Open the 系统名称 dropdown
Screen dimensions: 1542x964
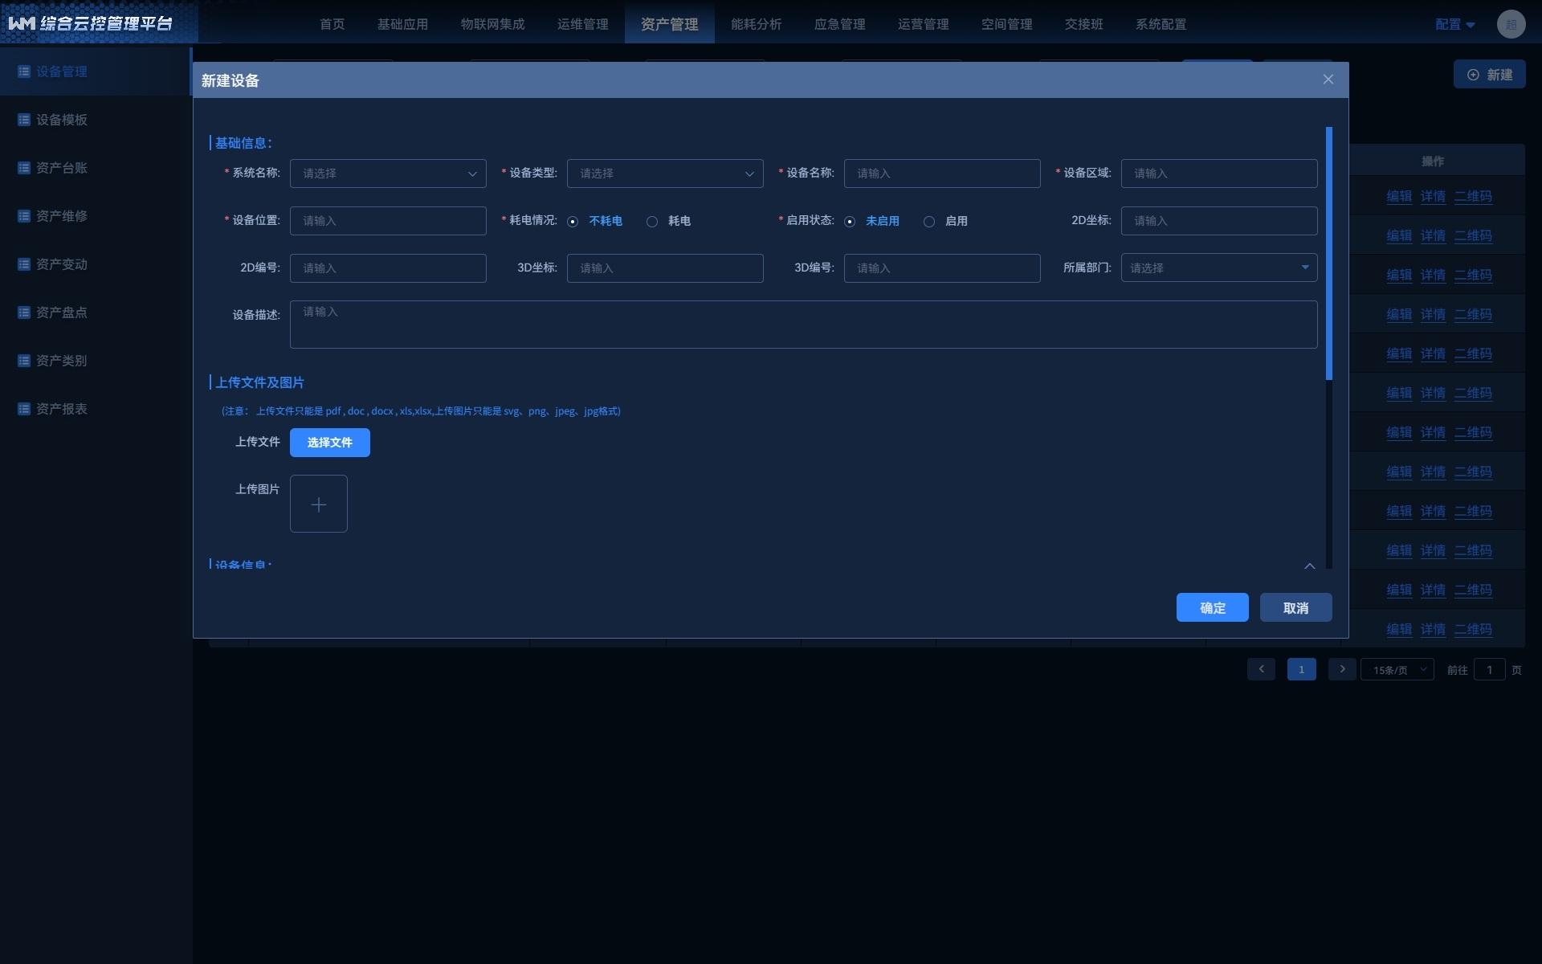[388, 174]
